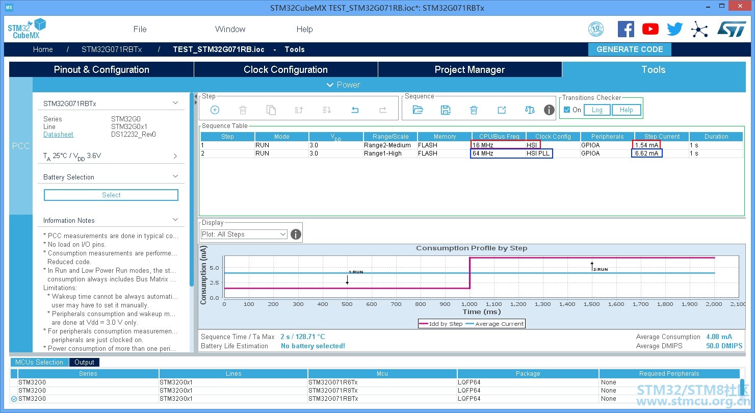This screenshot has width=755, height=413.
Task: Open the MCUs Selection tab
Action: (x=39, y=362)
